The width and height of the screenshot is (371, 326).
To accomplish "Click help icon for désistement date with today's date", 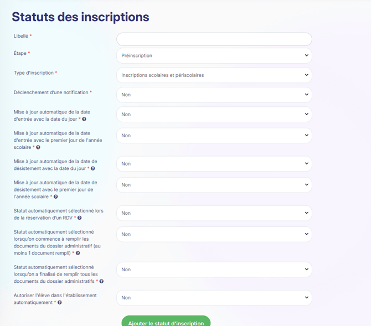I will click(93, 168).
